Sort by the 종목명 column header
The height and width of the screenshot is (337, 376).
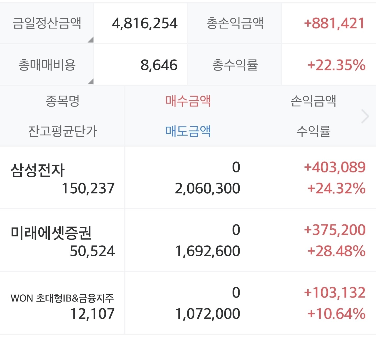[x=62, y=101]
